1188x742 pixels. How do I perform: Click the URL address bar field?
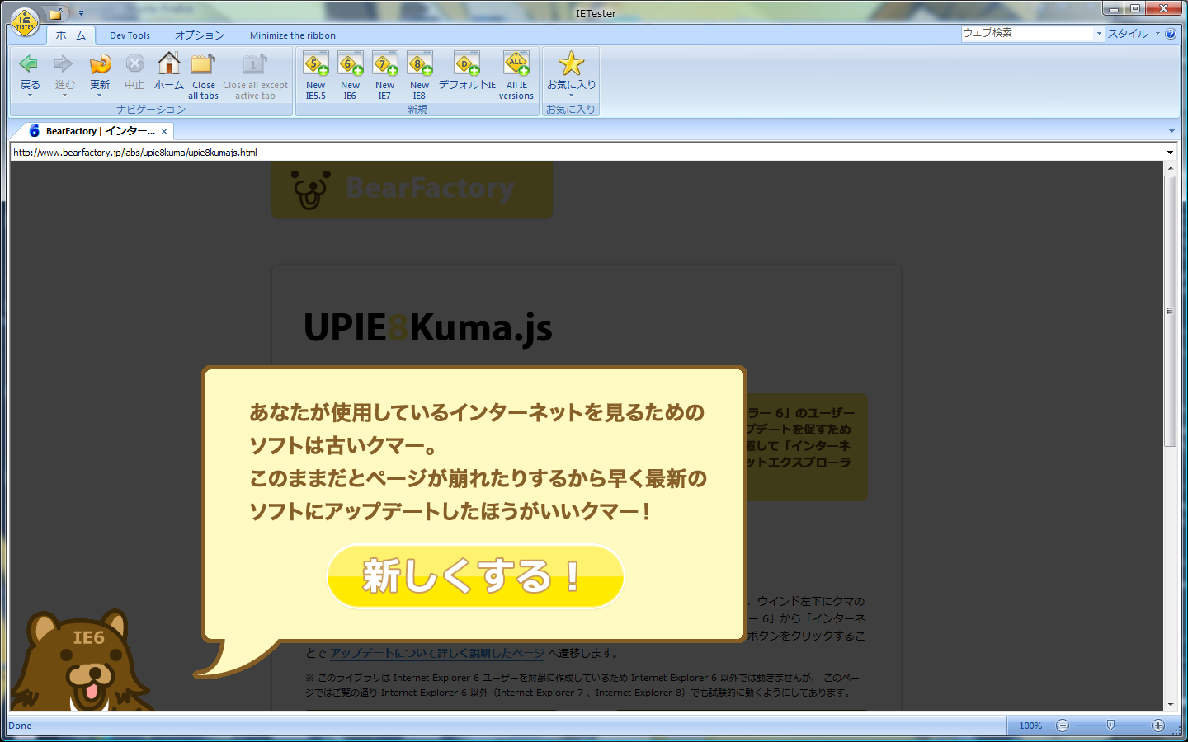[x=587, y=153]
